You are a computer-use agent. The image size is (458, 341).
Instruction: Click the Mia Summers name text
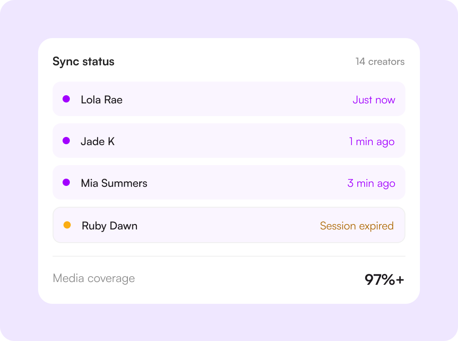[114, 184]
